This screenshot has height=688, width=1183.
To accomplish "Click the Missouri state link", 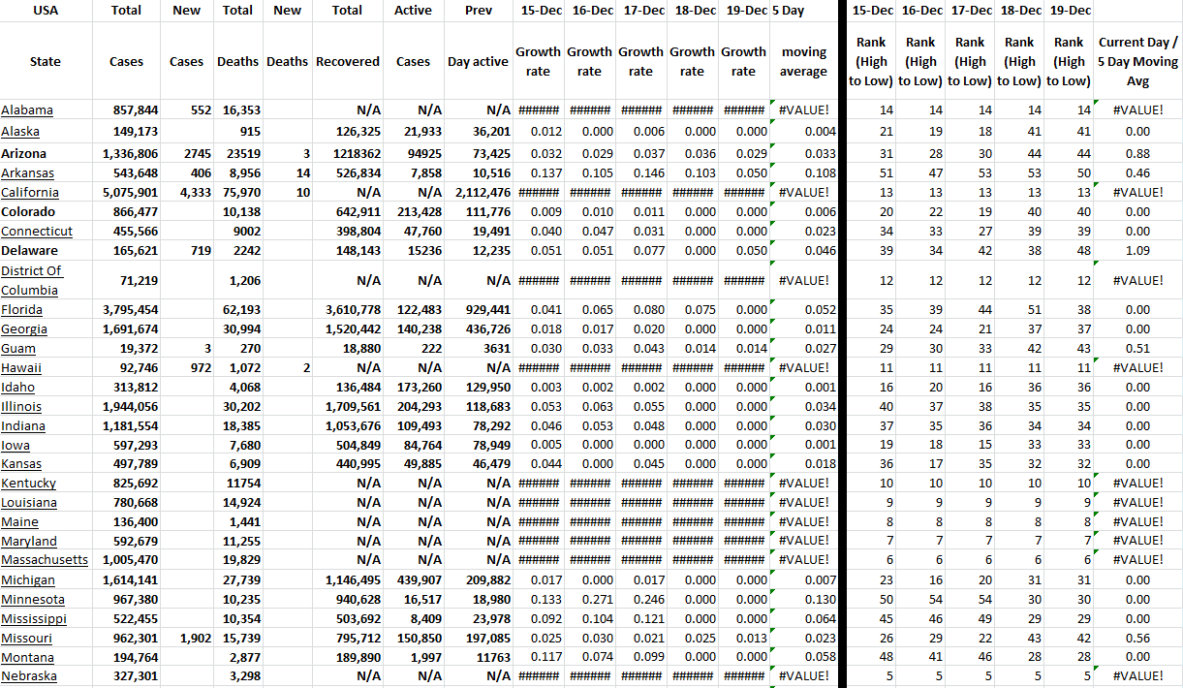I will tap(26, 639).
